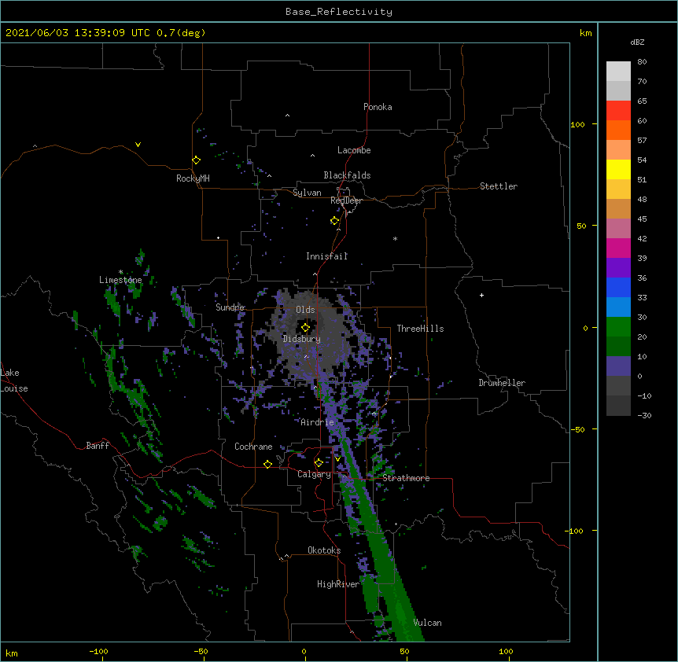Click the blue 36 dBZ color swatch
The width and height of the screenshot is (678, 662).
coord(618,287)
